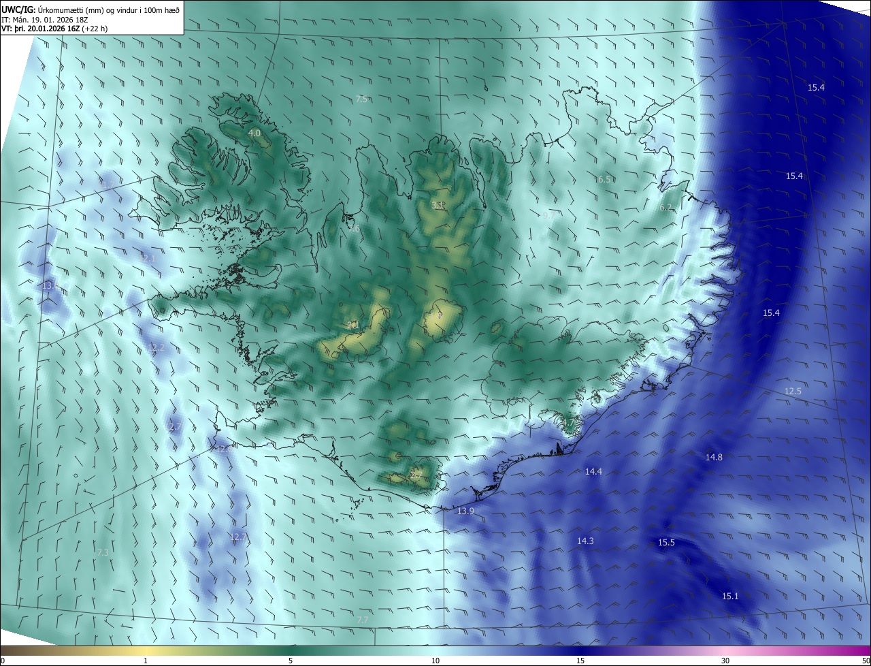Click the 11.7 value over the sea

108,185
